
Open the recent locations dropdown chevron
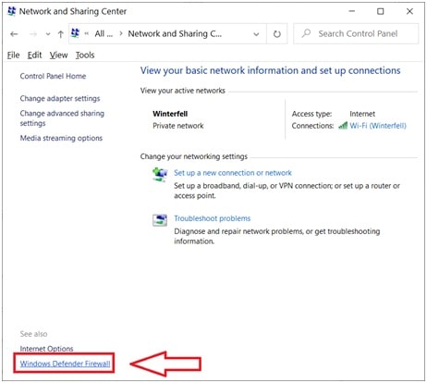48,34
